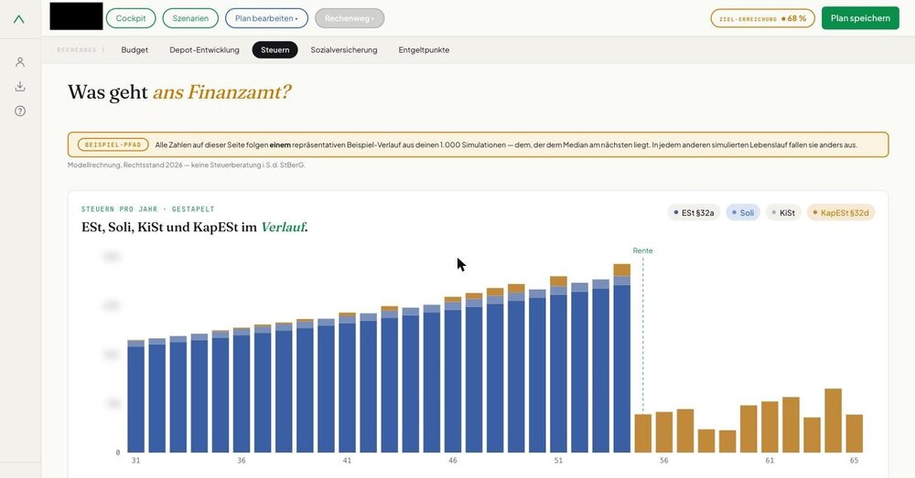
Task: Expand the Plan bearbeiten dropdown
Action: (x=266, y=18)
